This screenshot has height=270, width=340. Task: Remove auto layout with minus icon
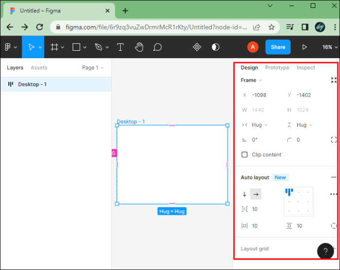click(x=334, y=177)
